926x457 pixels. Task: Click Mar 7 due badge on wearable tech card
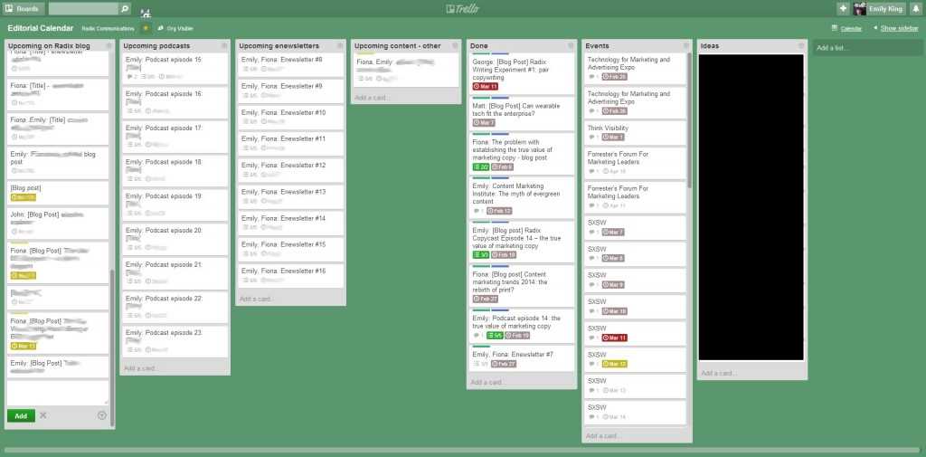pos(484,123)
